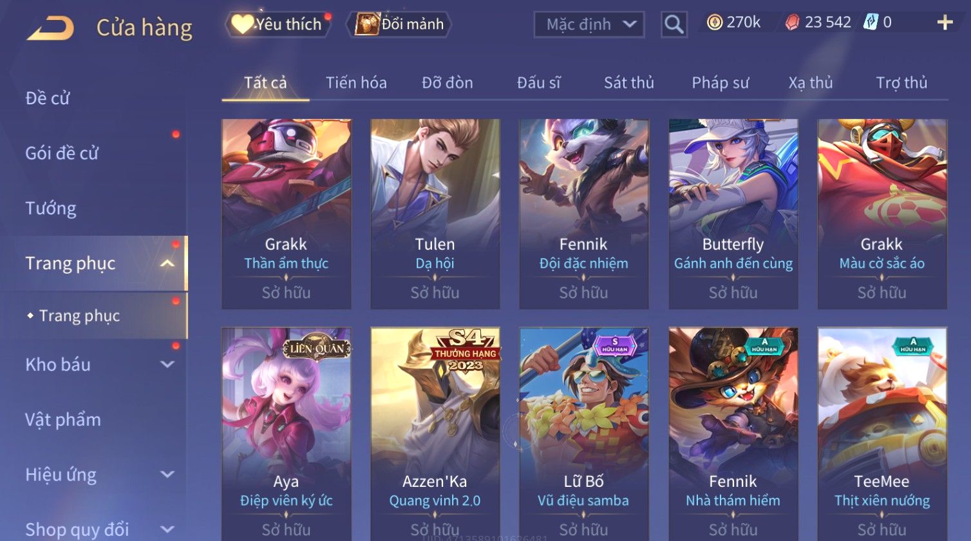
Task: Go to Tướng in sidebar
Action: click(x=51, y=209)
